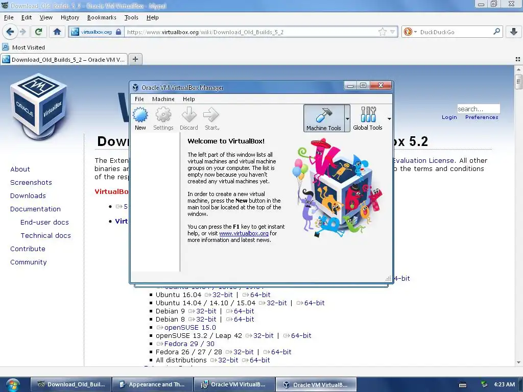Screen dimensions: 523x392
Task: Open the Community sidebar link
Action: (x=29, y=262)
